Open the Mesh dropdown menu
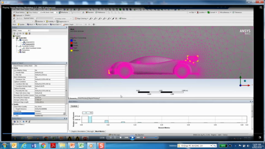The image size is (265, 149). (x=31, y=24)
